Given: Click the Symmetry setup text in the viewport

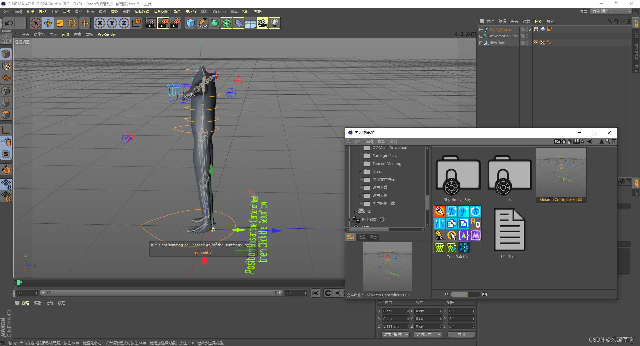Looking at the screenshot, I should pos(203,252).
